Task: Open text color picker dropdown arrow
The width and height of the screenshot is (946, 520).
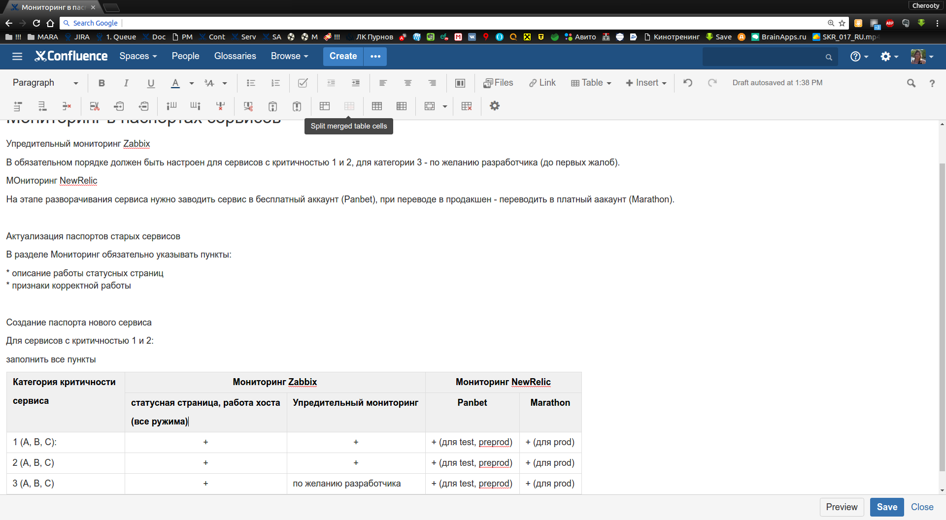Action: [192, 83]
